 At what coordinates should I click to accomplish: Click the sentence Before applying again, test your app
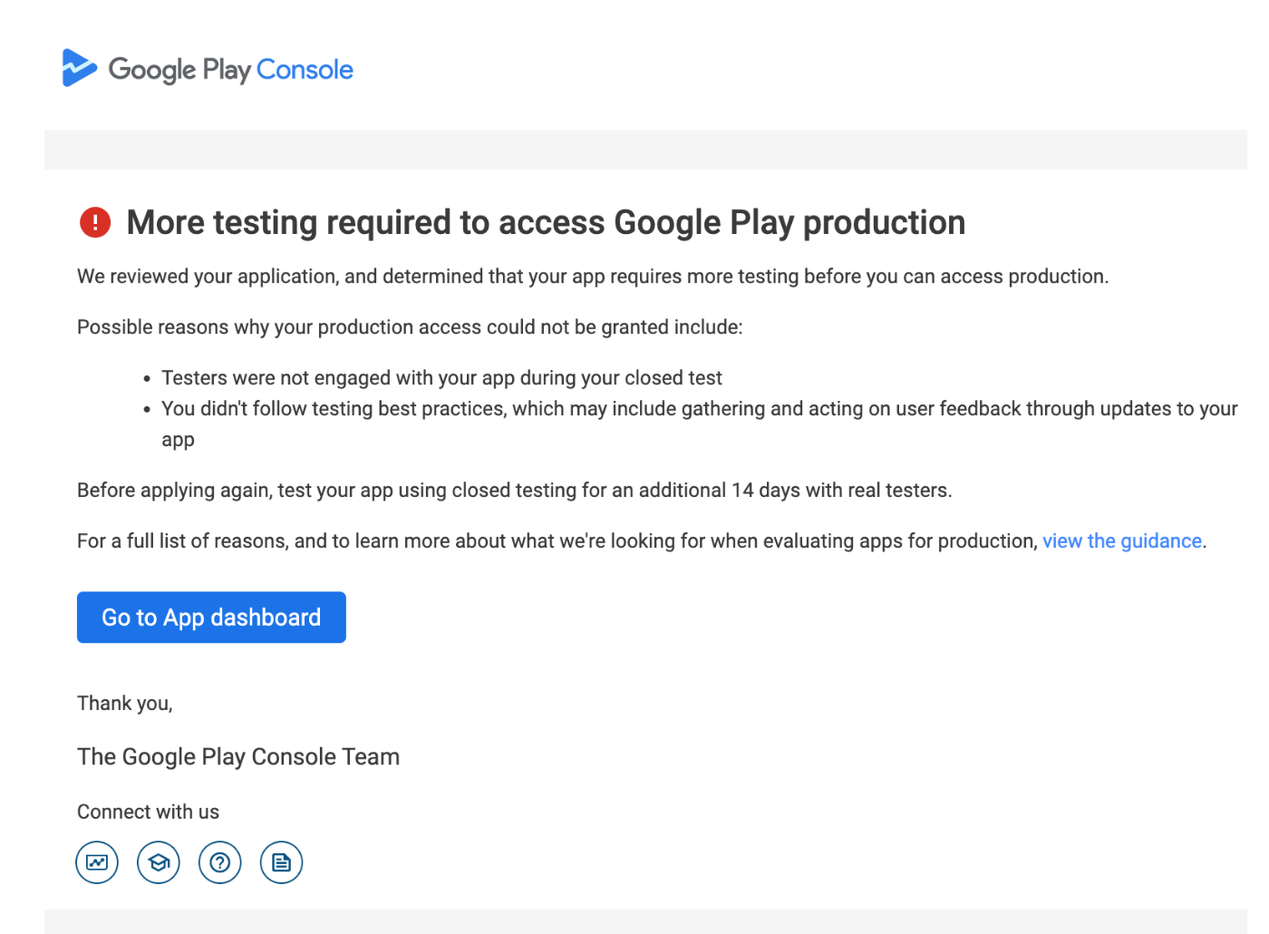coord(515,491)
